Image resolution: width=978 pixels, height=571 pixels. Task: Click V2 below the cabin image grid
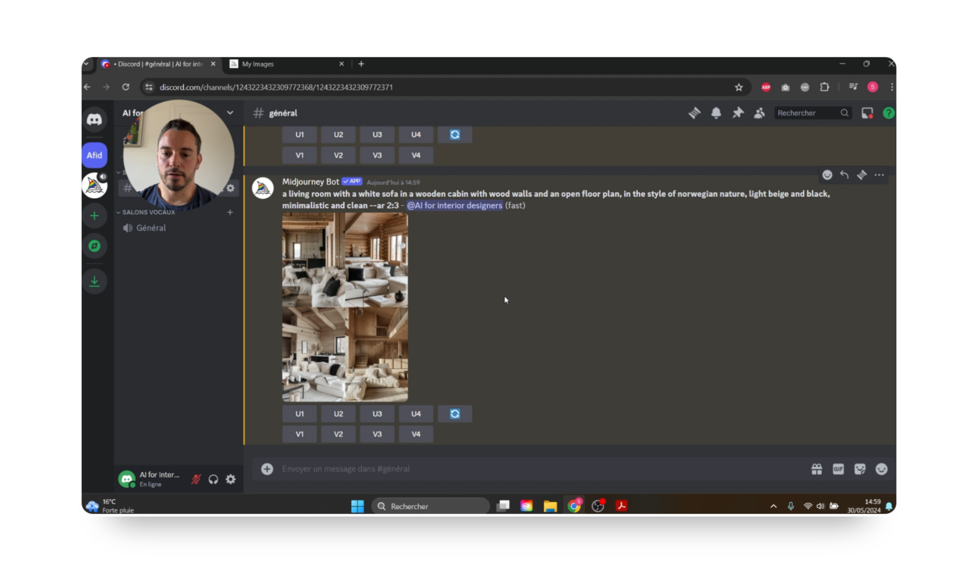click(339, 434)
